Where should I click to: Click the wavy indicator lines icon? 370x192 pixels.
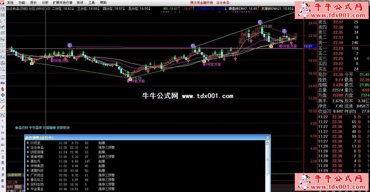pos(3,77)
